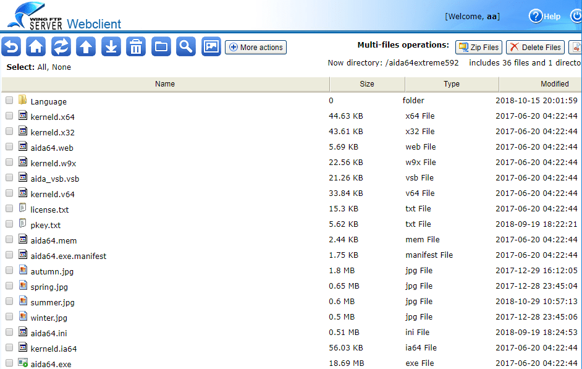This screenshot has height=369, width=582.
Task: Check the kerneld.x64 checkbox
Action: (9, 116)
